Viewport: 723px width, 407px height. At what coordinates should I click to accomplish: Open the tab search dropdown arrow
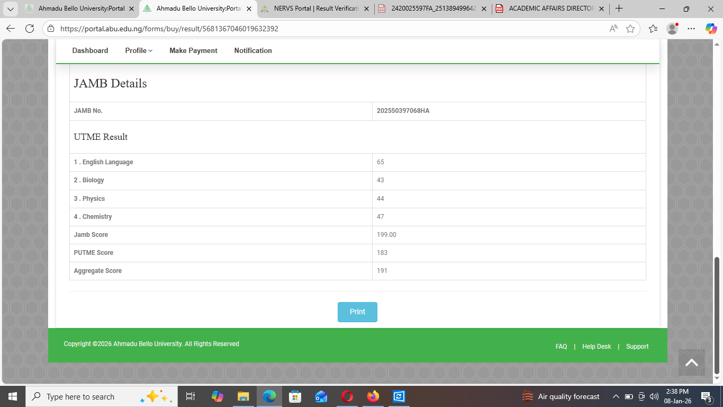(x=10, y=9)
